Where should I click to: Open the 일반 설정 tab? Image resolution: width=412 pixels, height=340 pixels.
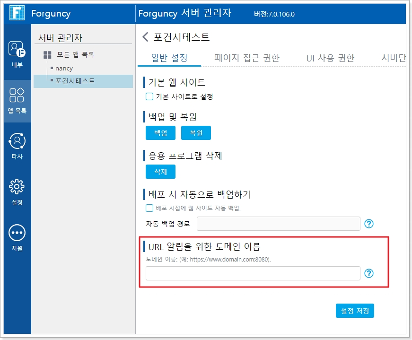169,58
